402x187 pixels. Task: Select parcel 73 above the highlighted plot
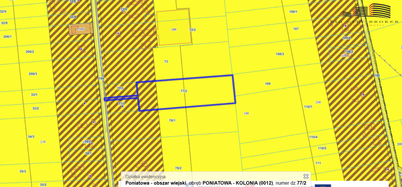coord(166,61)
